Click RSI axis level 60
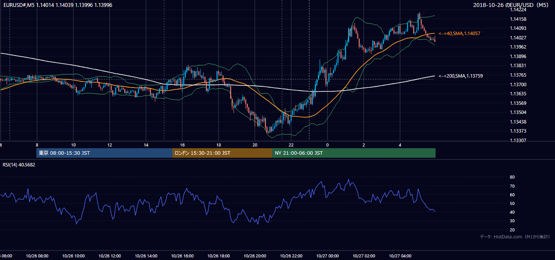Image resolution: width=555 pixels, height=260 pixels. tap(512, 195)
